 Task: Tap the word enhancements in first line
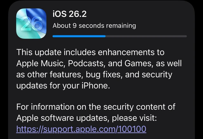click(x=126, y=52)
